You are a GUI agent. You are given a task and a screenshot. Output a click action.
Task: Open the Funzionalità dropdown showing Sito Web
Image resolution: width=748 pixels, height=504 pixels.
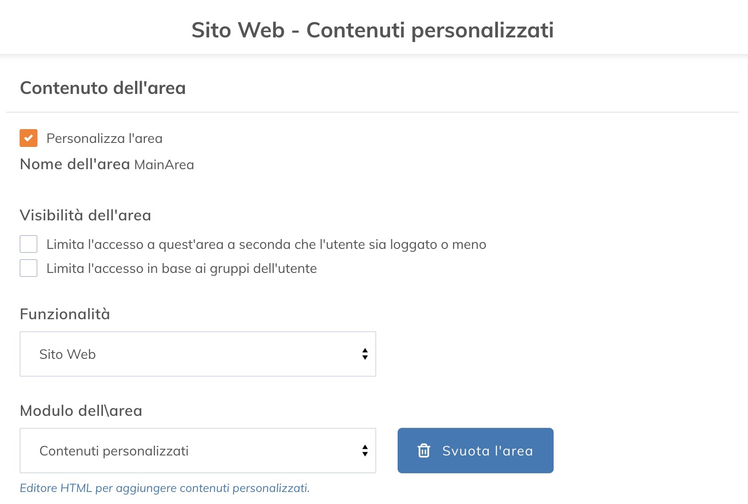pos(197,354)
